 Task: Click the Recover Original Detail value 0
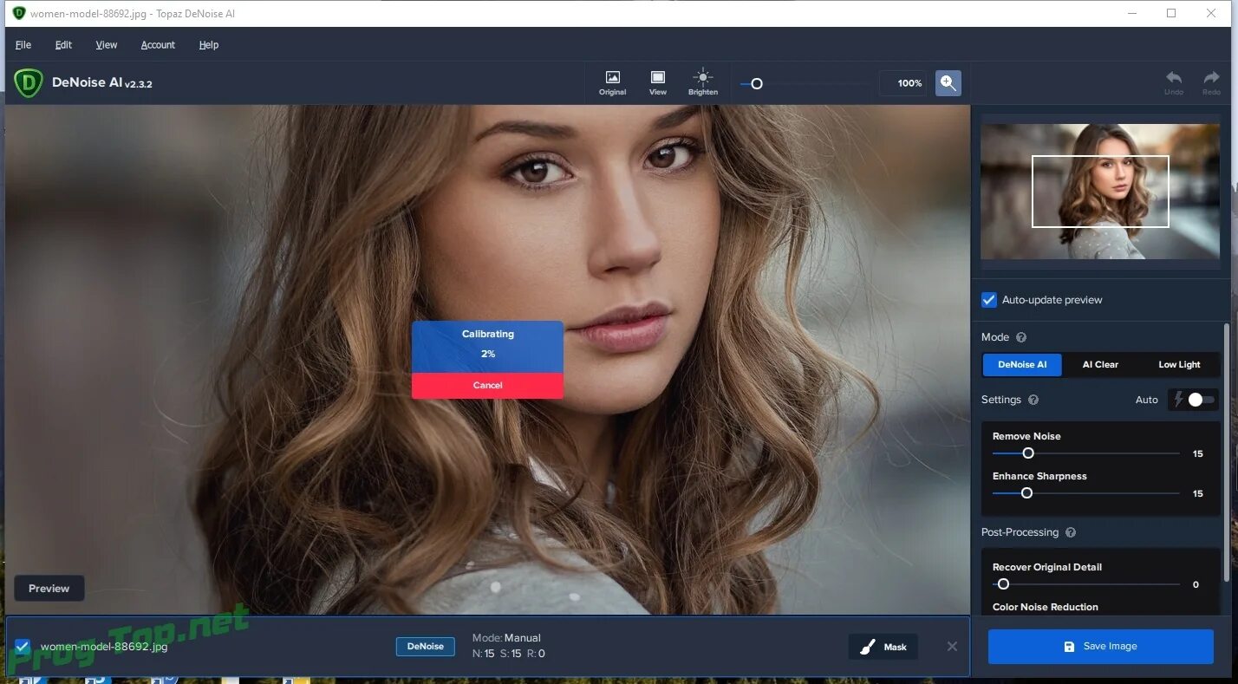click(1196, 585)
